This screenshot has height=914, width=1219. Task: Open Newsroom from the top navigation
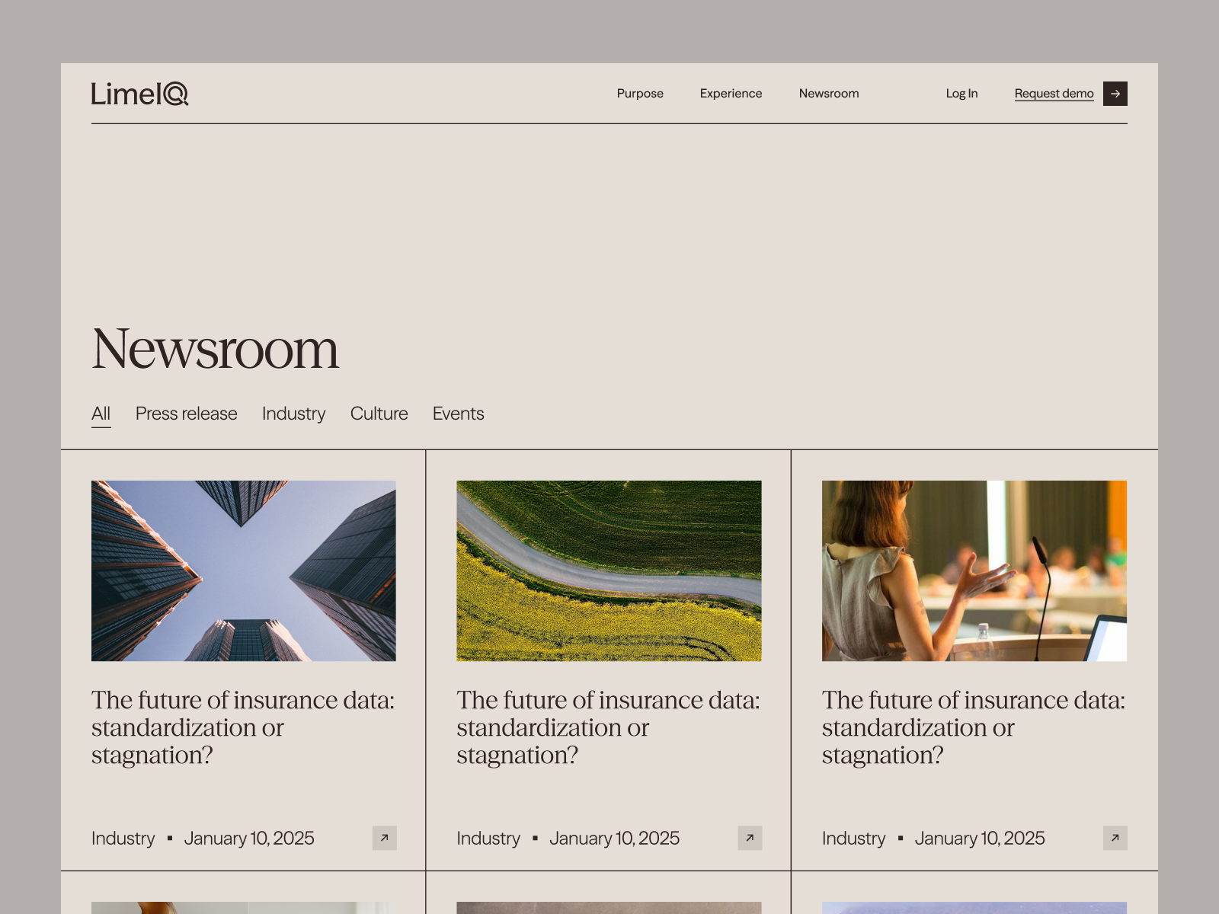click(828, 94)
